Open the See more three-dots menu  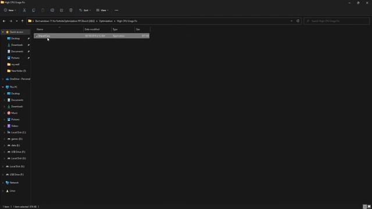click(x=116, y=10)
